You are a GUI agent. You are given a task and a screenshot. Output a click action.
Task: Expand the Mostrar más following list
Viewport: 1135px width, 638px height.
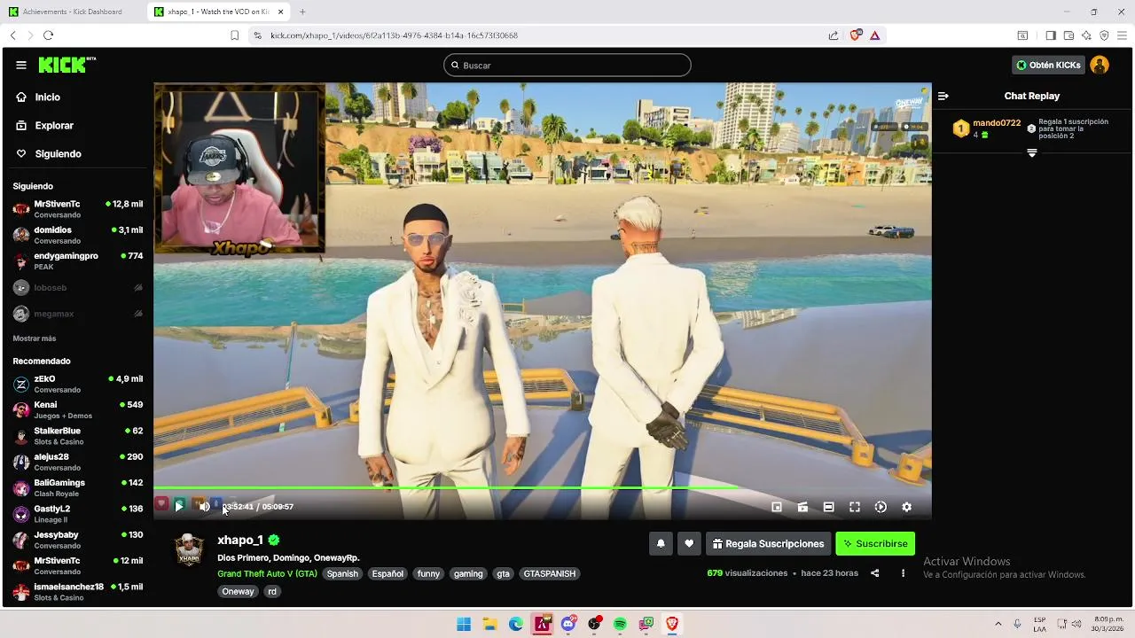(35, 338)
